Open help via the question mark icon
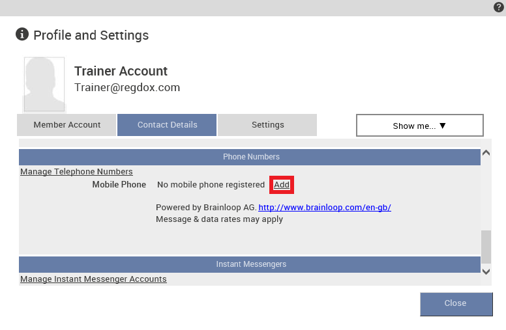506x330 pixels. [499, 7]
